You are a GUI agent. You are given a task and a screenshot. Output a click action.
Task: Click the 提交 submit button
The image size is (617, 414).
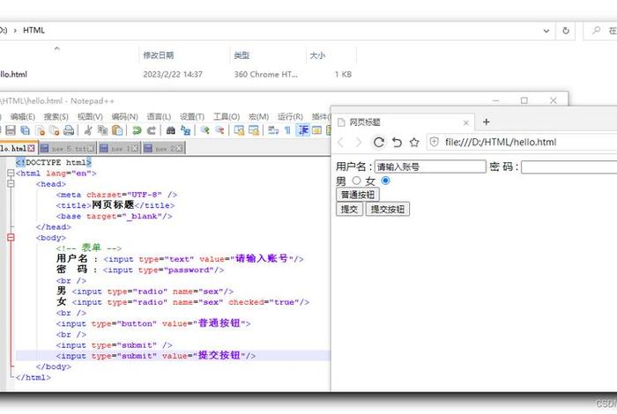click(x=349, y=209)
